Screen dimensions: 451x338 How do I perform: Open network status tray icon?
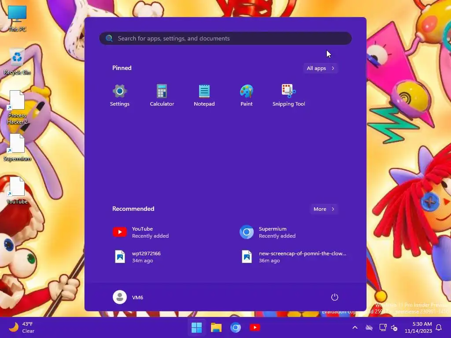pos(383,327)
